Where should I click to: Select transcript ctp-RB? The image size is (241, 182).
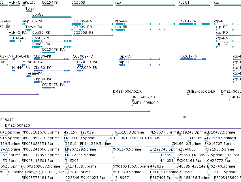point(220,21)
